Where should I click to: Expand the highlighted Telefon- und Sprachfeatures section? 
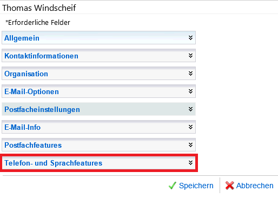(98, 163)
